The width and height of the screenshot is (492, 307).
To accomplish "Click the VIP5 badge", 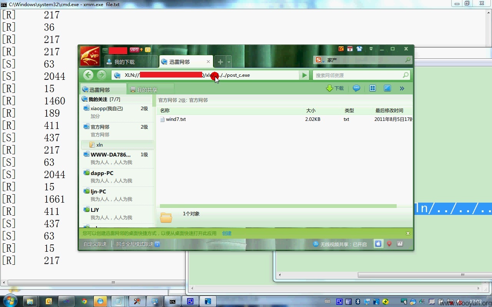I will click(x=134, y=50).
